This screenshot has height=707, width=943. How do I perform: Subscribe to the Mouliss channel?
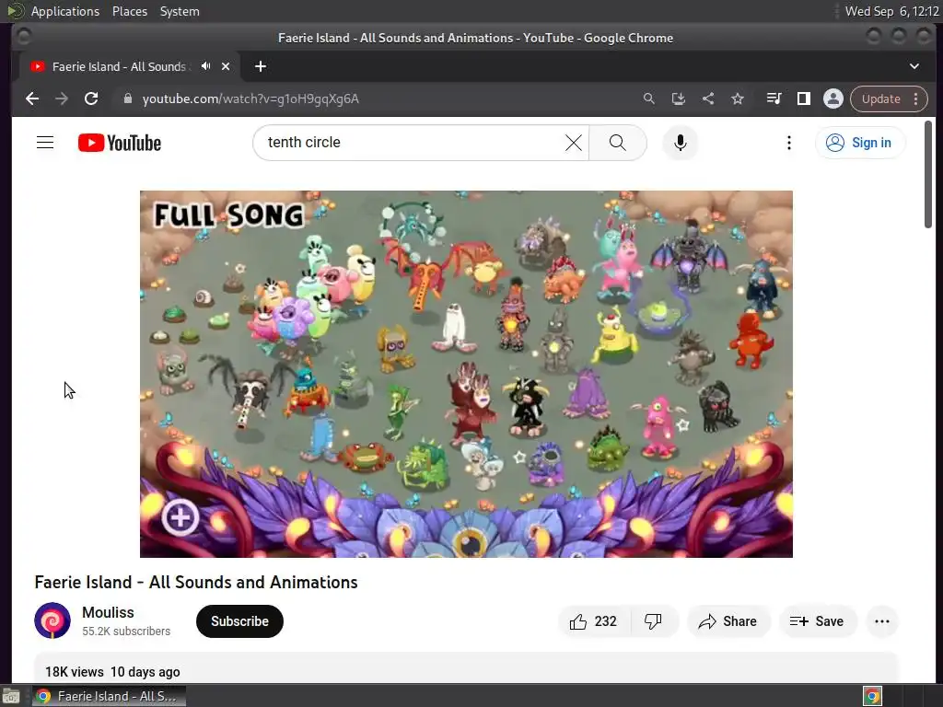[x=239, y=621]
